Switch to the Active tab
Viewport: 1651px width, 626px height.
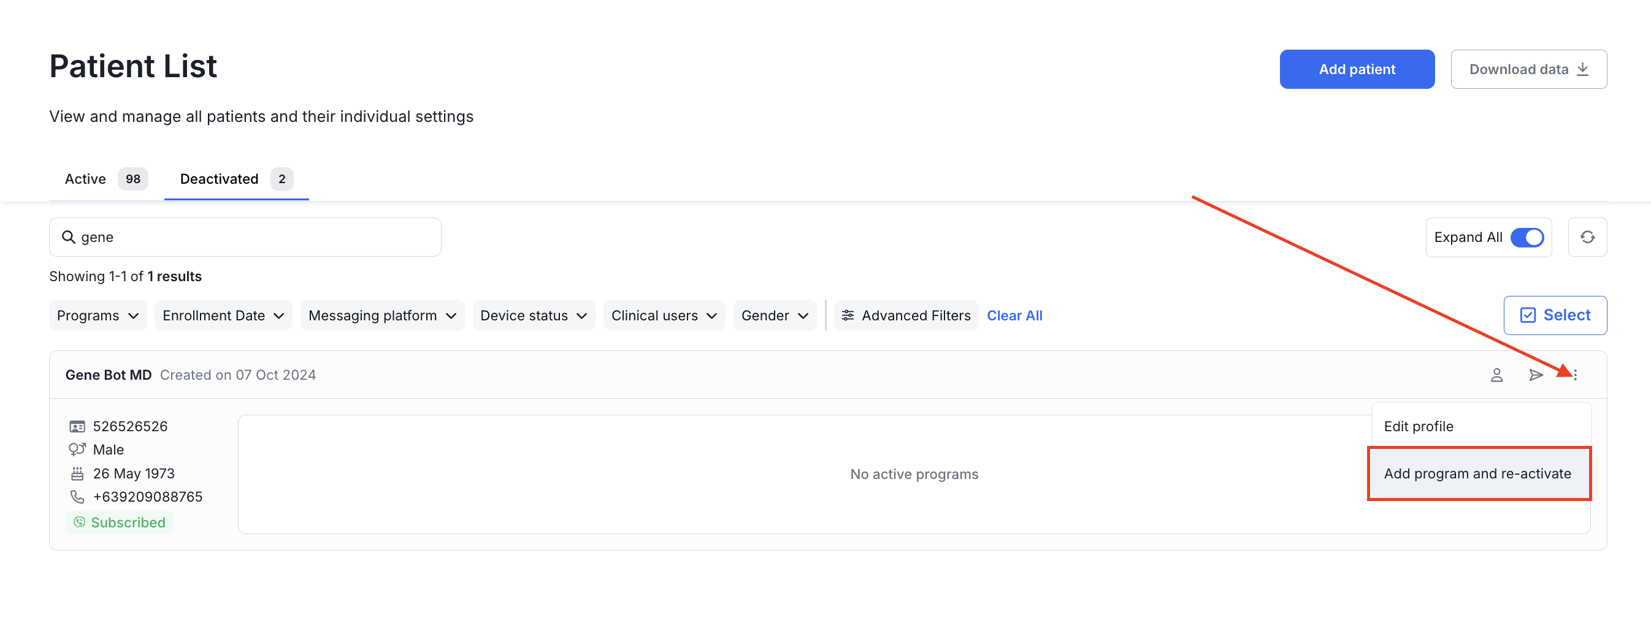pyautogui.click(x=85, y=179)
